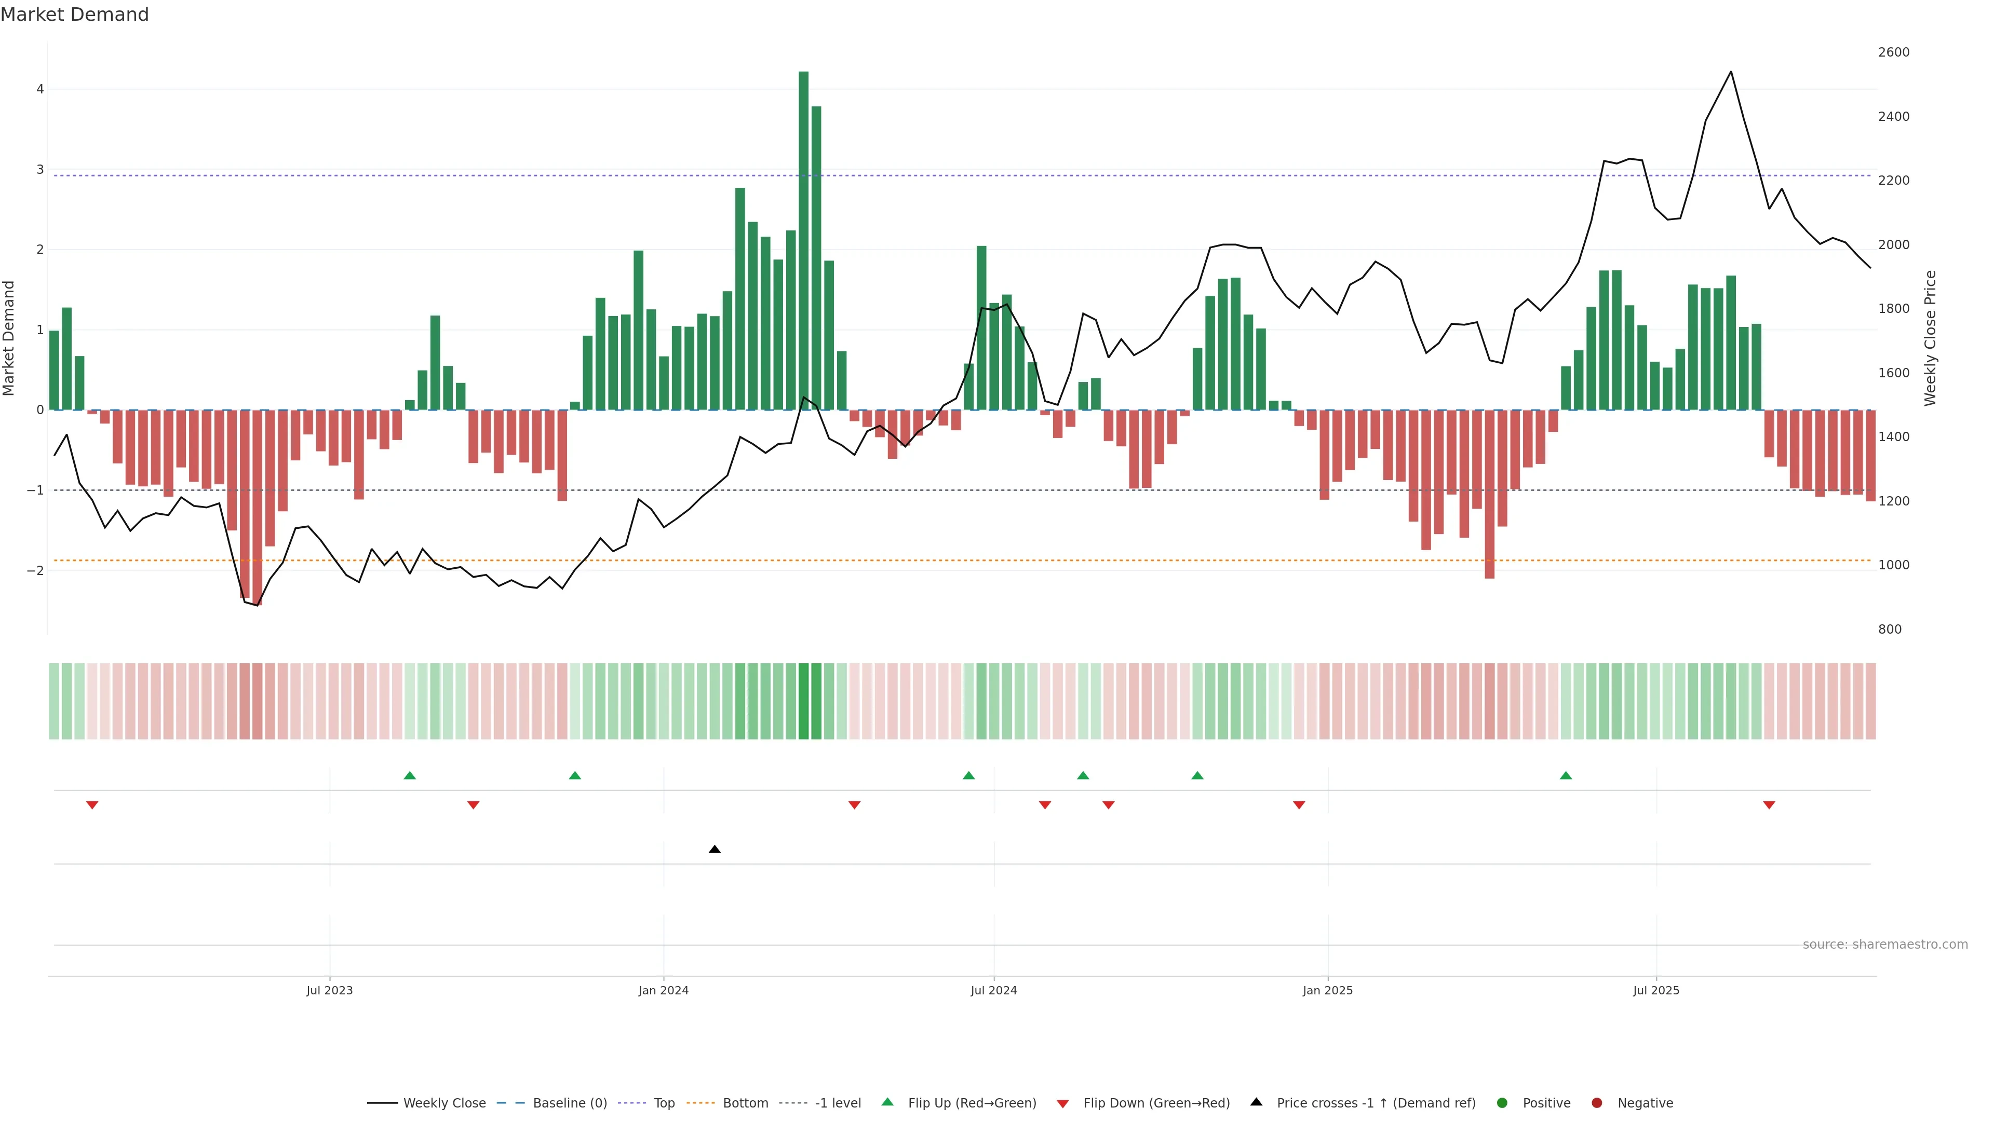Click the source: sharemaestro.com text
1994x1121 pixels.
click(1885, 945)
